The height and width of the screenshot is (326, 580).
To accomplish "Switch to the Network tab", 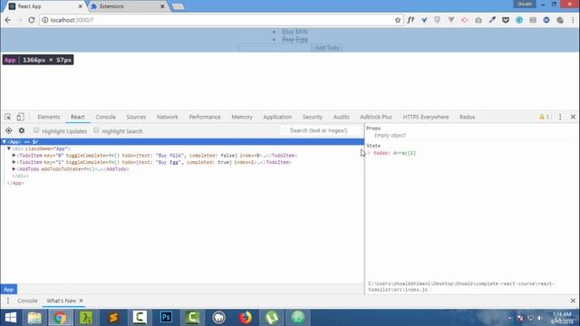I will 167,117.
